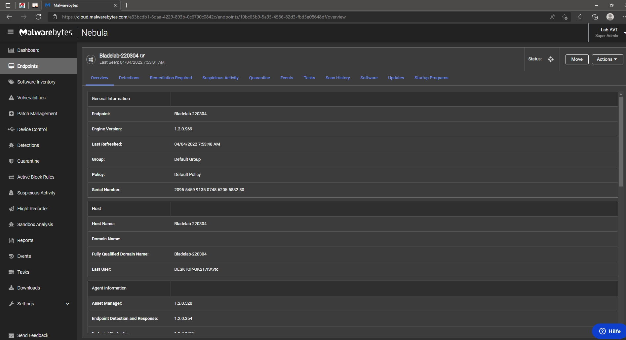Click the Hilfe help button
This screenshot has height=340, width=626.
(610, 331)
